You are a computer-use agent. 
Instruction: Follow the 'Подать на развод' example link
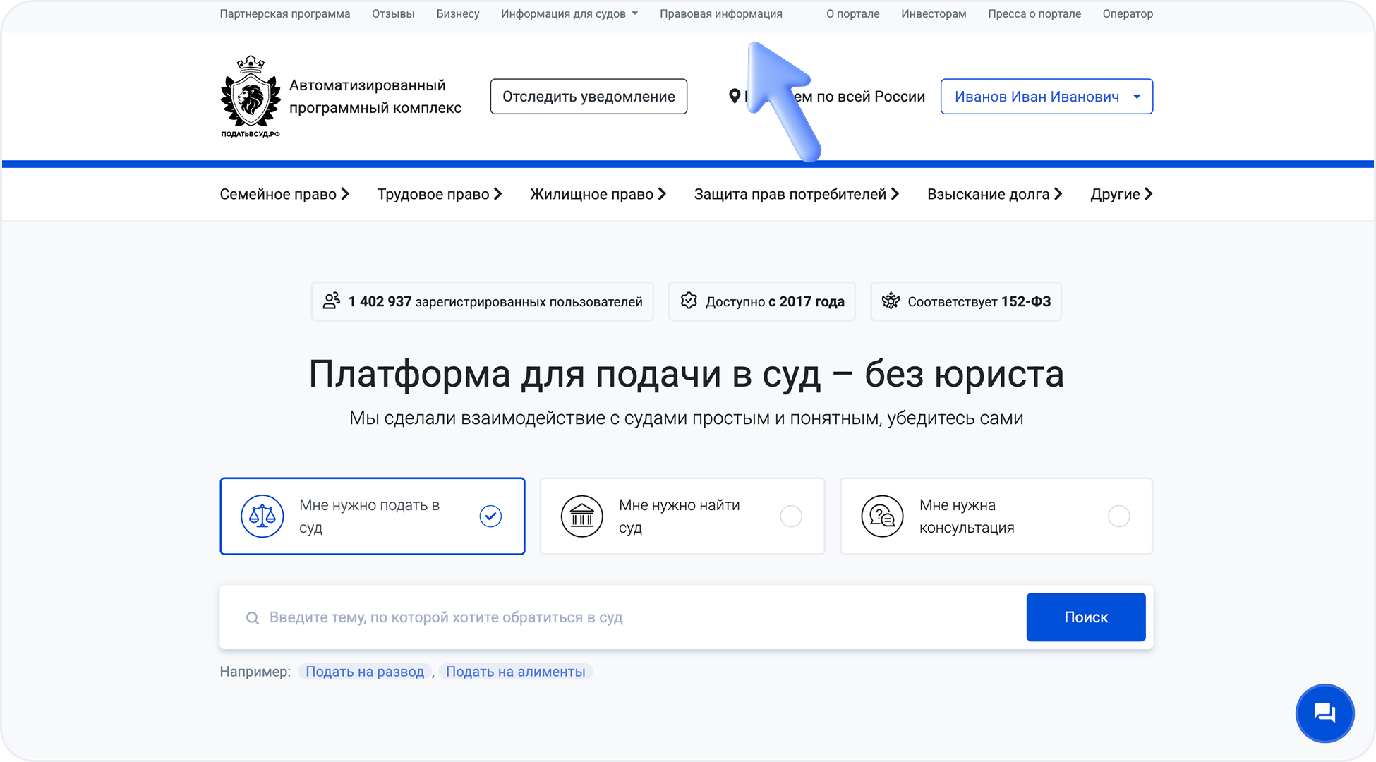[365, 672]
